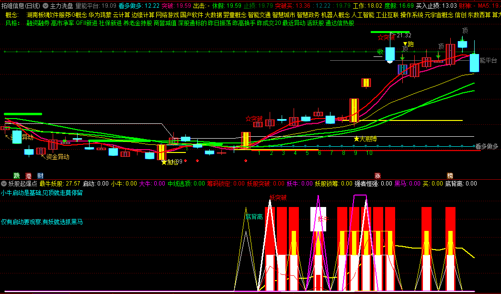Click the 底背离 label in lower panel

click(x=254, y=217)
